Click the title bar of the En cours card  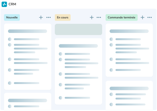[78, 46]
